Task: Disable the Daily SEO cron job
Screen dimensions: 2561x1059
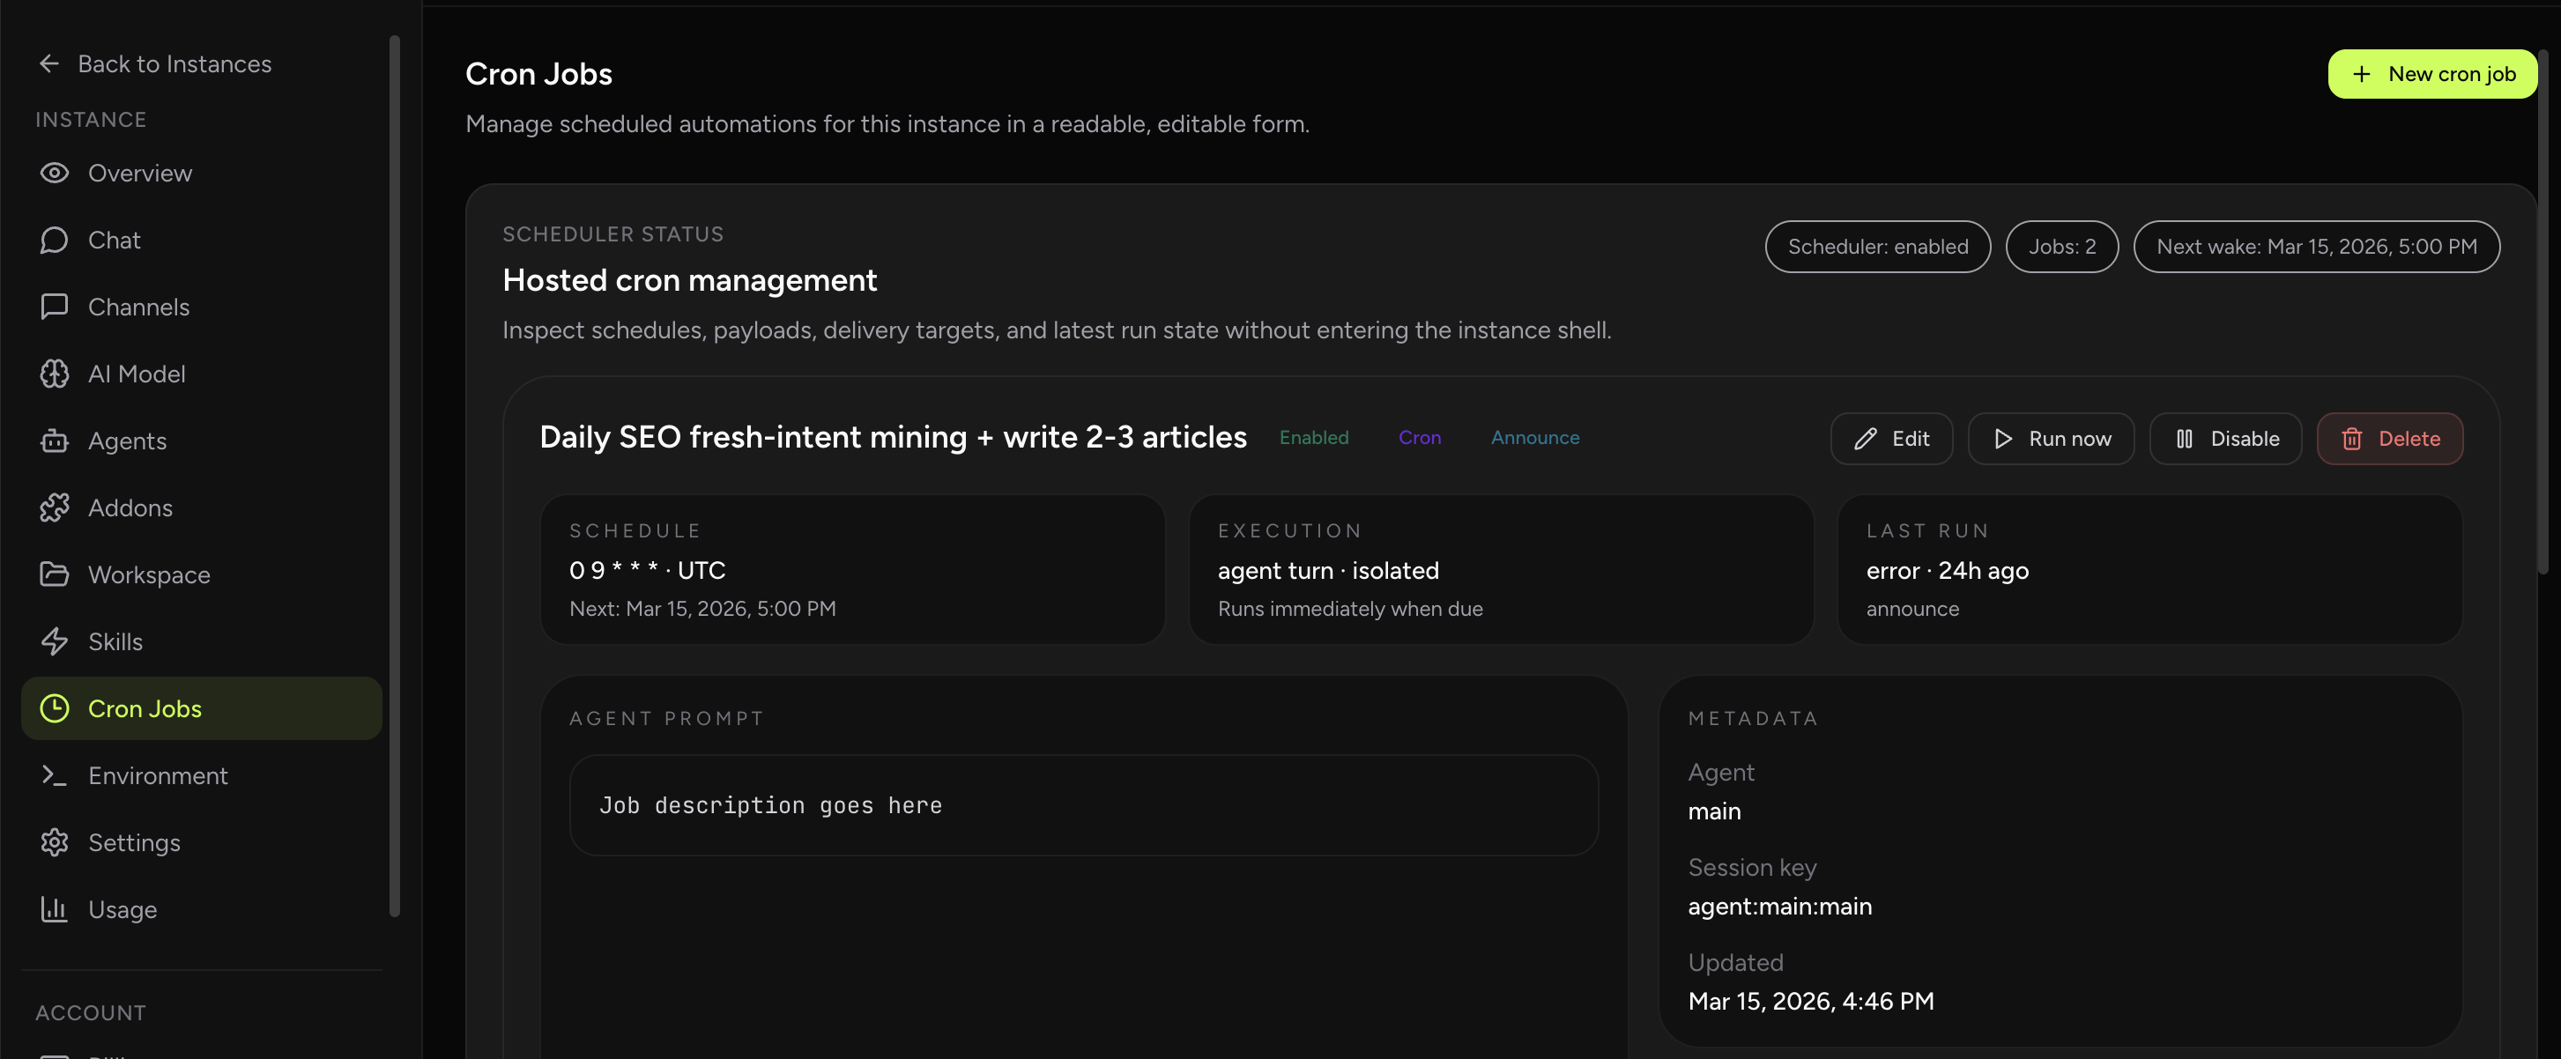Action: (x=2225, y=438)
